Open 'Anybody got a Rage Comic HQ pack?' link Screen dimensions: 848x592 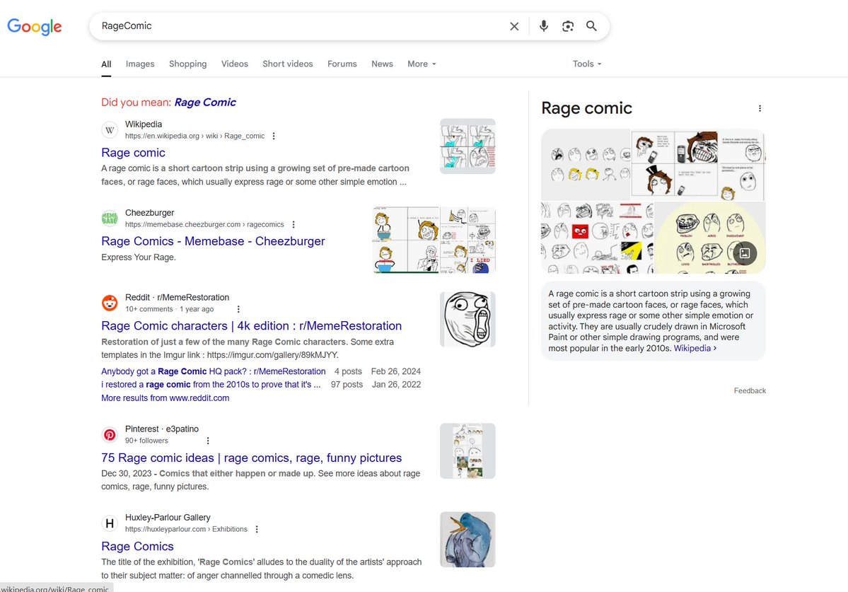pyautogui.click(x=213, y=371)
